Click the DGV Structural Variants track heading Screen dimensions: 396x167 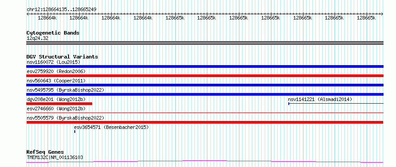pyautogui.click(x=62, y=57)
